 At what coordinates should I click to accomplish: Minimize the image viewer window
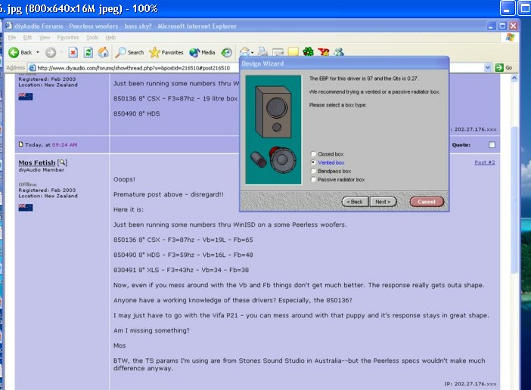tap(508, 8)
